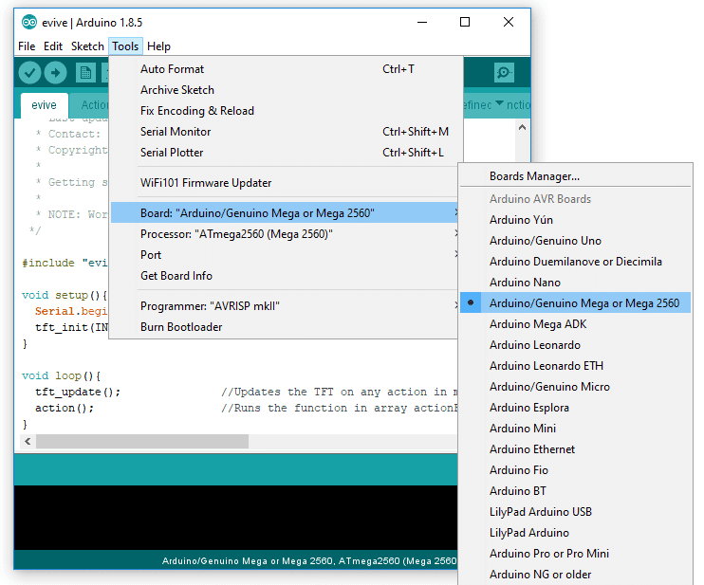The image size is (704, 585).
Task: Open Boards Manager...
Action: tap(575, 176)
